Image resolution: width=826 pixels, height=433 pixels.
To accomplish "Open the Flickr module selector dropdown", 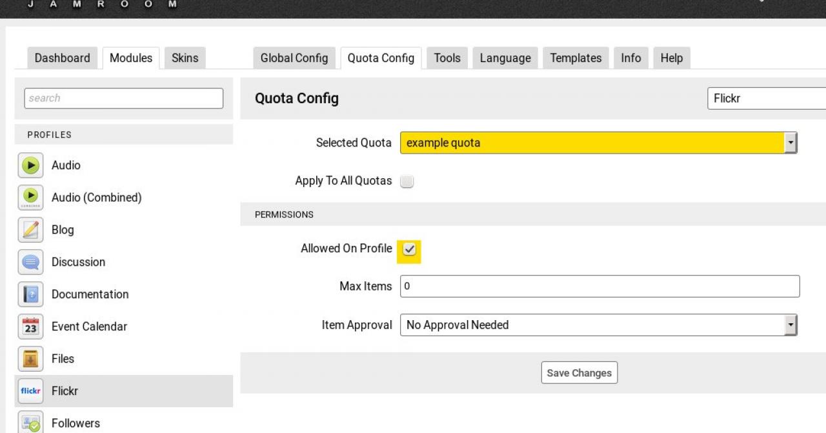I will (766, 99).
